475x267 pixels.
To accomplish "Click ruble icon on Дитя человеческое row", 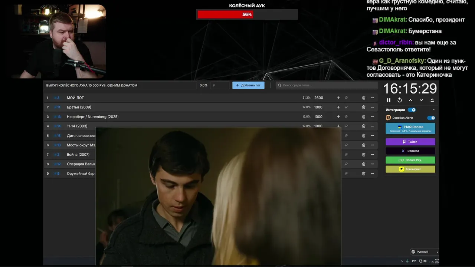I will (346, 136).
